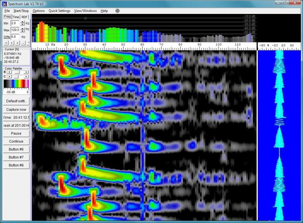Click the scroll-left '<' frequency button

[x=6, y=43]
